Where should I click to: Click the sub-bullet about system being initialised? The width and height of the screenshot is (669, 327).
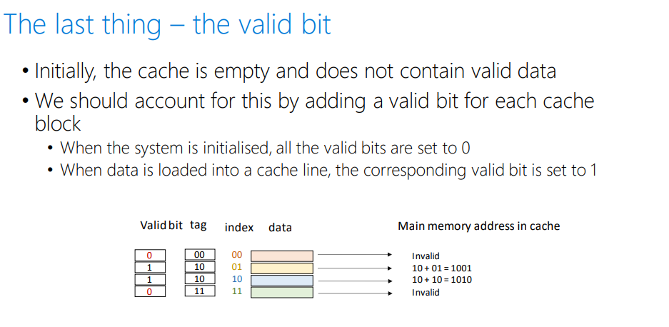pyautogui.click(x=264, y=149)
